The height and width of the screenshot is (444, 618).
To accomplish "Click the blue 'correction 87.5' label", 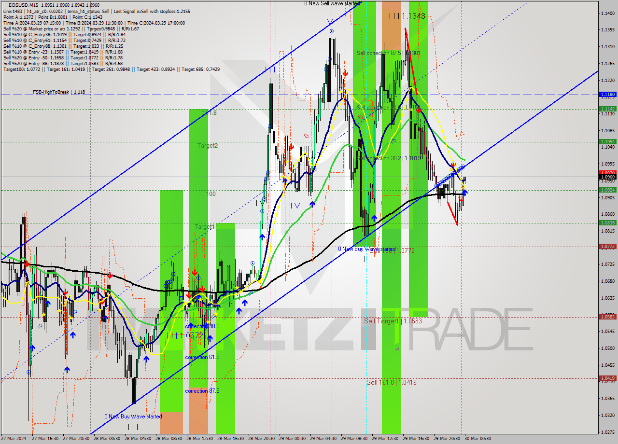I will [x=202, y=391].
